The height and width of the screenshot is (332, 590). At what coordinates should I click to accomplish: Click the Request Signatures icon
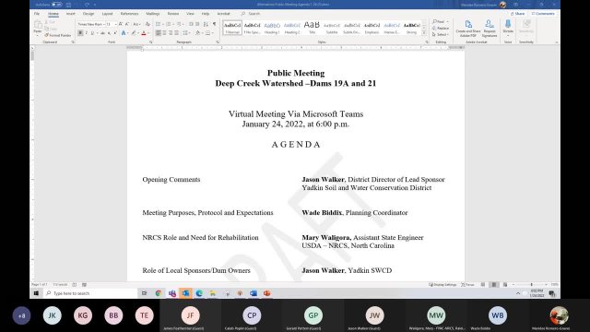pyautogui.click(x=490, y=29)
